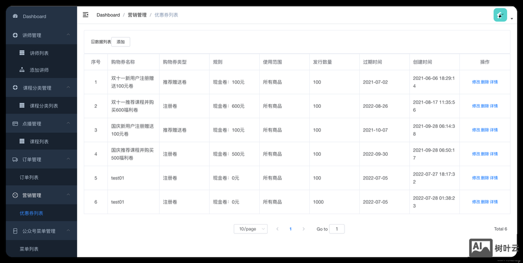The image size is (523, 263).
Task: Click 详情 for row 1 coupon
Action: pos(494,82)
